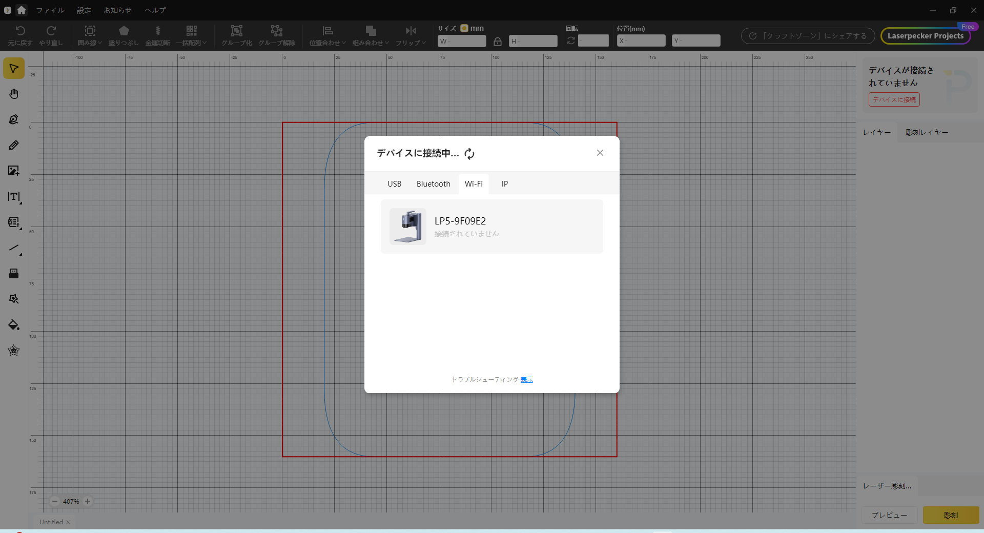
Task: Select the pen path tool
Action: [14, 119]
